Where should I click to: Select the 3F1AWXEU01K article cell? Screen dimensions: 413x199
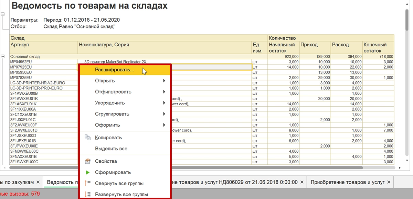coord(44,98)
